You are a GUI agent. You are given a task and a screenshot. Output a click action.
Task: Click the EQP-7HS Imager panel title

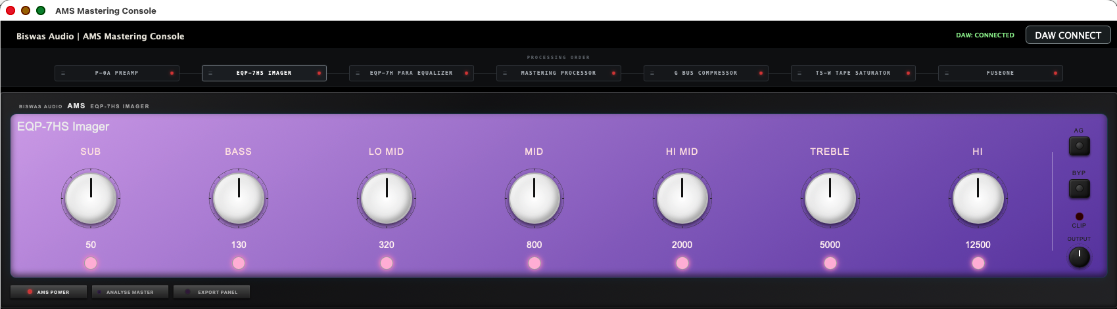tap(63, 127)
